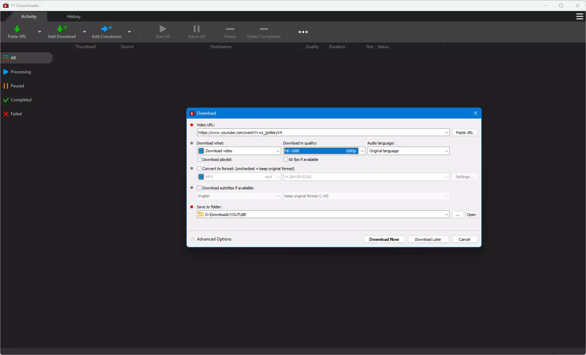Switch to the History tab

click(x=74, y=16)
